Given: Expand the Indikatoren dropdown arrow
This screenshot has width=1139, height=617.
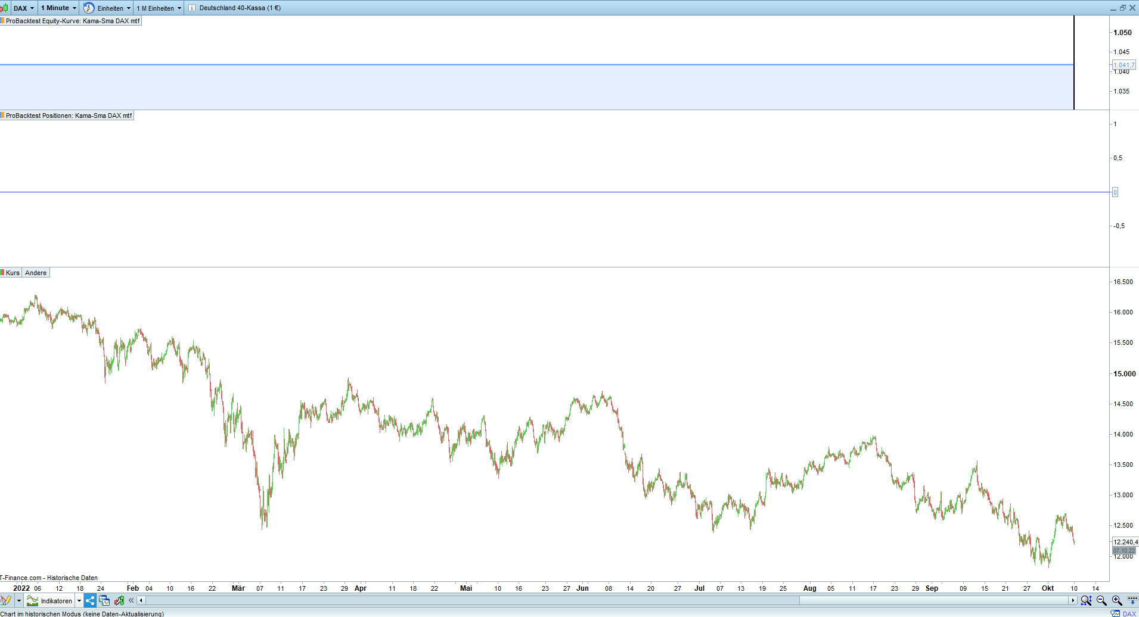Looking at the screenshot, I should (x=79, y=600).
